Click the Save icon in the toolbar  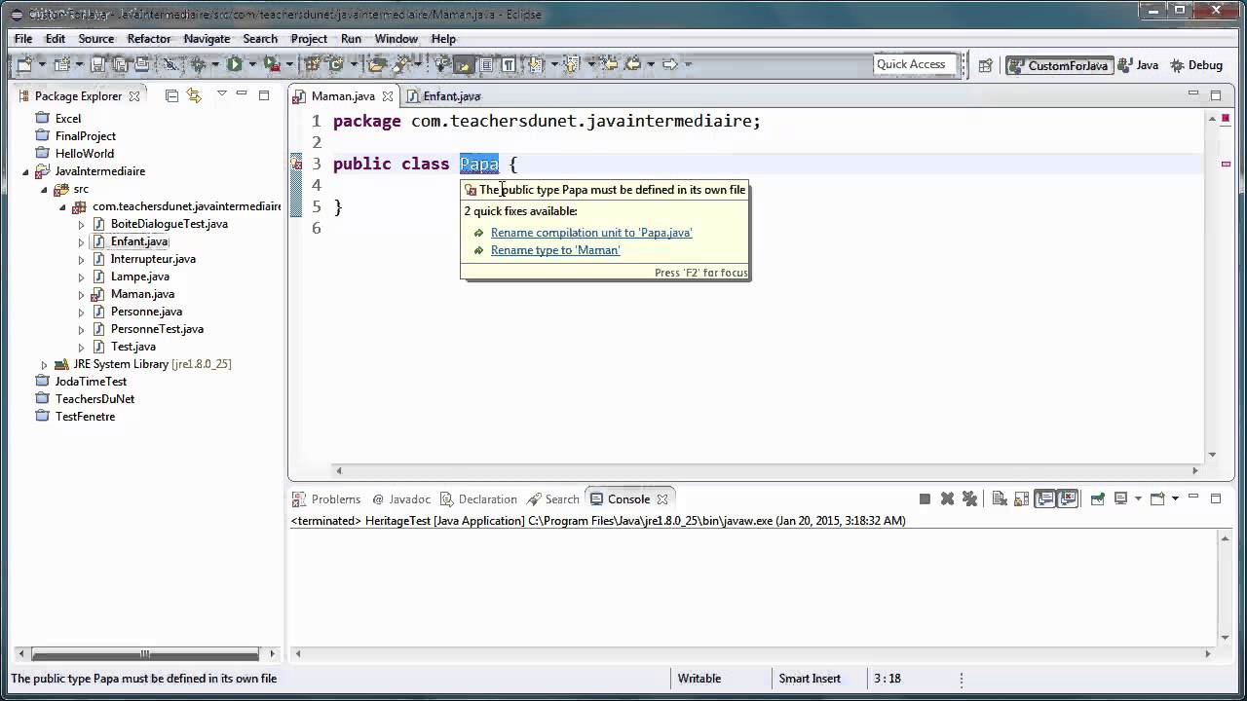(x=97, y=64)
